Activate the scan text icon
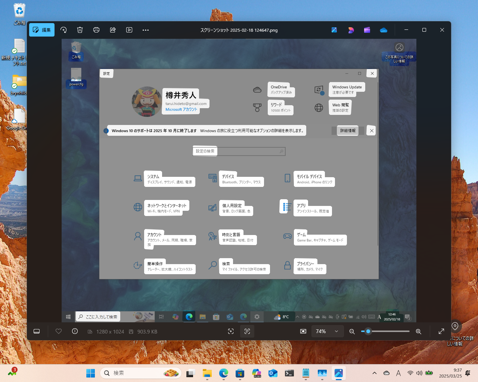This screenshot has width=478, height=382. (247, 331)
